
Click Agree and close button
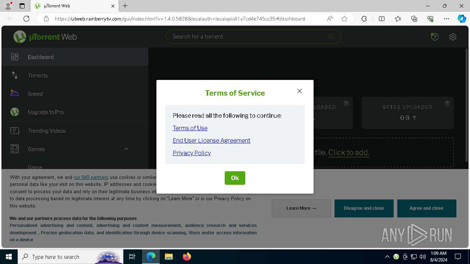tap(427, 208)
